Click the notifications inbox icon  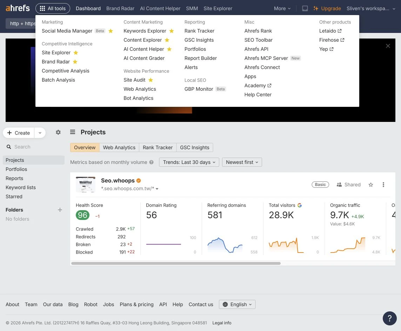click(x=305, y=8)
